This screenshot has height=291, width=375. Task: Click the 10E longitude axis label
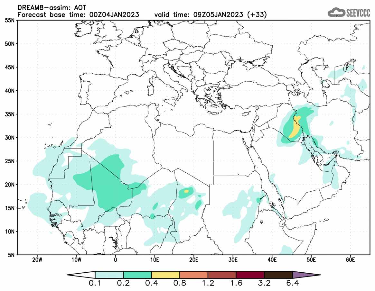click(x=155, y=260)
